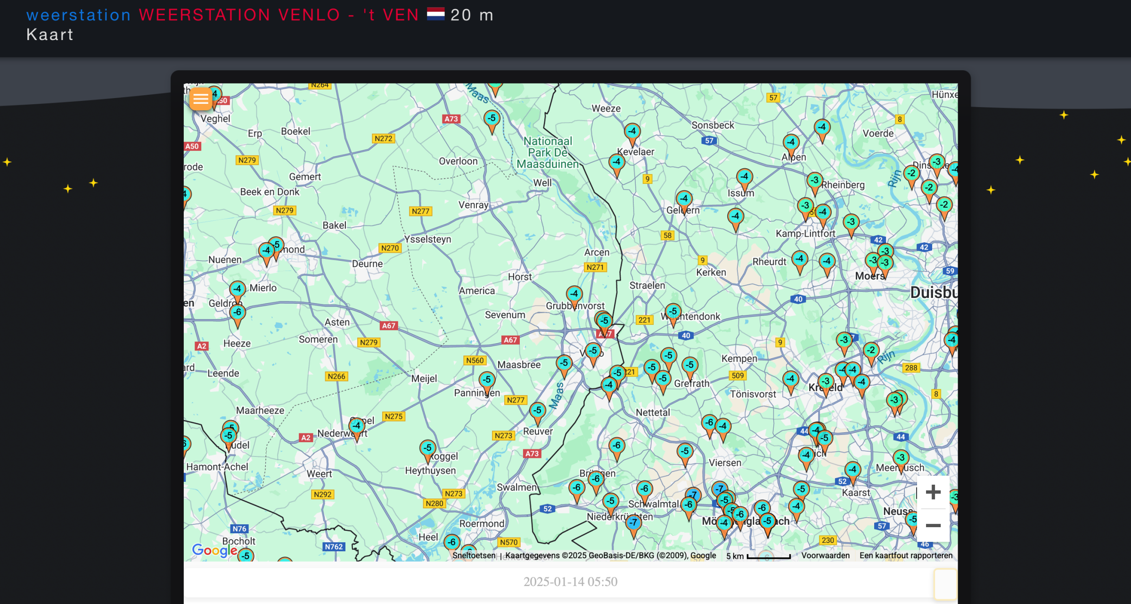Image resolution: width=1131 pixels, height=604 pixels.
Task: Open the orange hamburger map menu
Action: coord(200,99)
